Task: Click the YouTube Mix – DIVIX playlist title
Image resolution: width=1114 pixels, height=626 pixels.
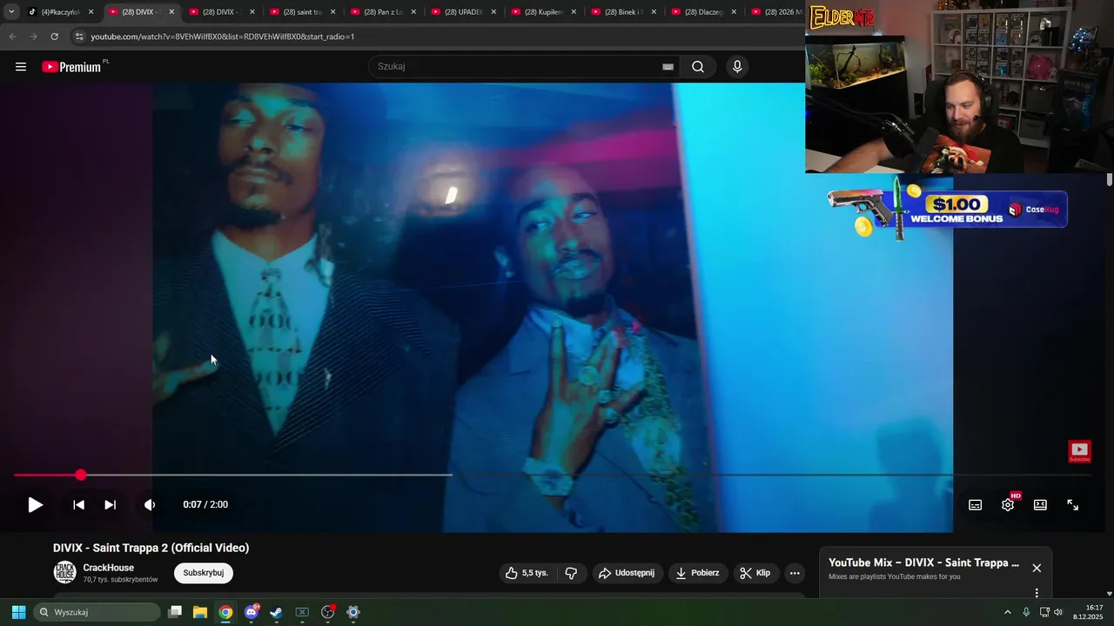Action: pos(923,563)
